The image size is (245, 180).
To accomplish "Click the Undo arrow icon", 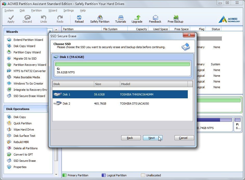I will (43, 17).
